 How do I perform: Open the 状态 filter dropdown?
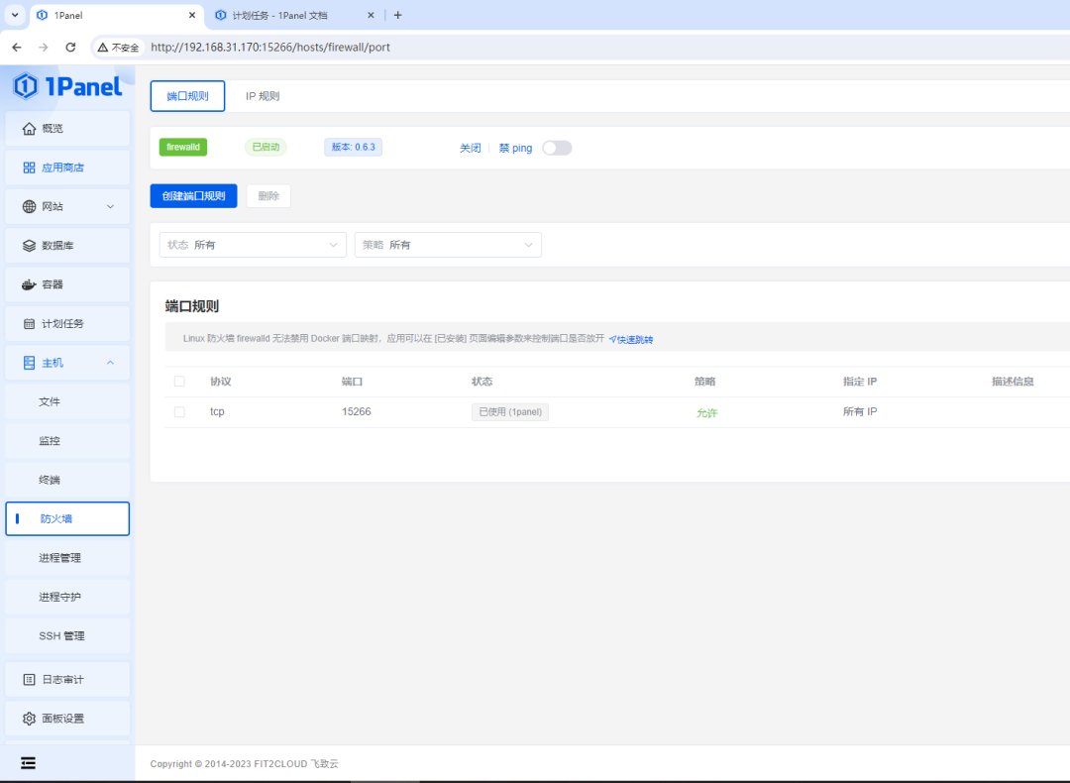point(253,244)
